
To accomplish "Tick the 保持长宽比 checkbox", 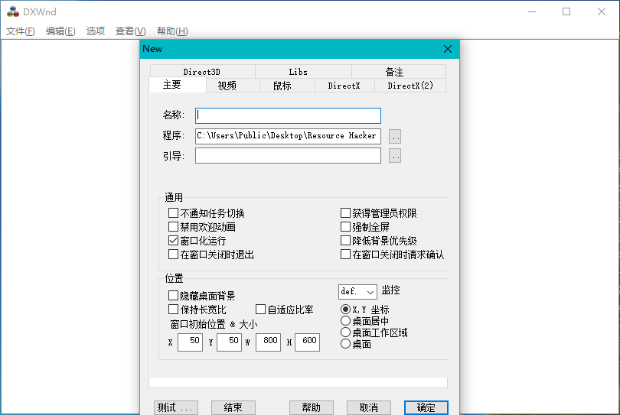I will pos(173,310).
